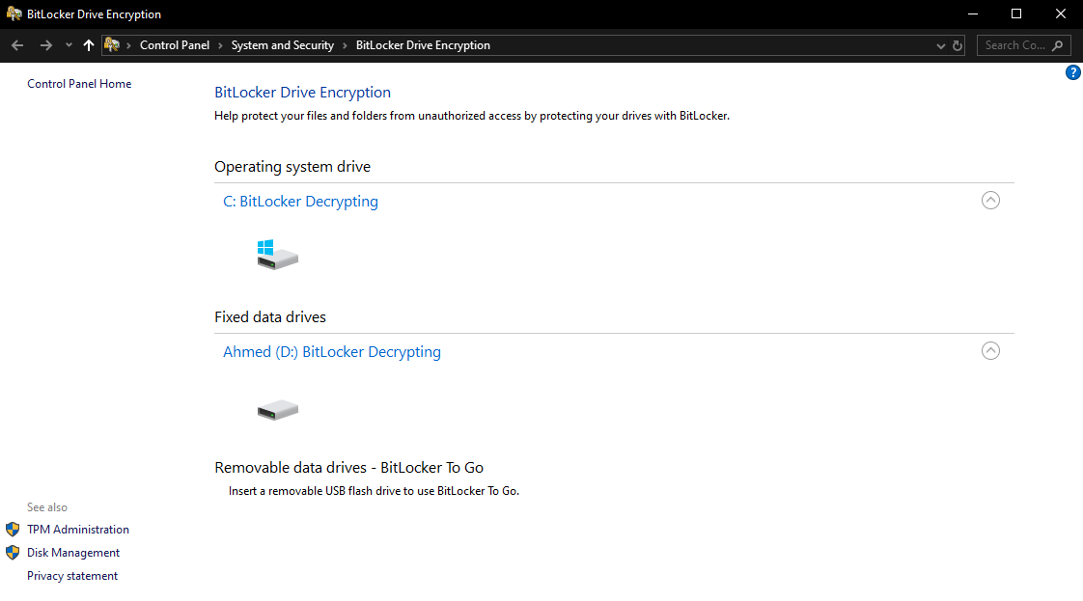The width and height of the screenshot is (1083, 601).
Task: Click the Ahmed (D:) fixed drive icon
Action: pos(277,409)
